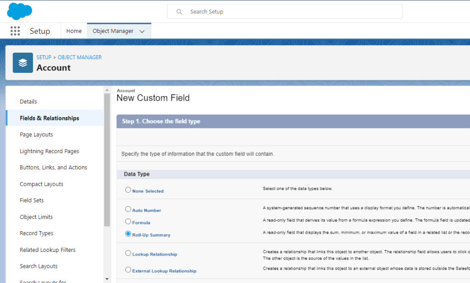Click the Setup app name label
The image size is (470, 283).
tap(40, 31)
